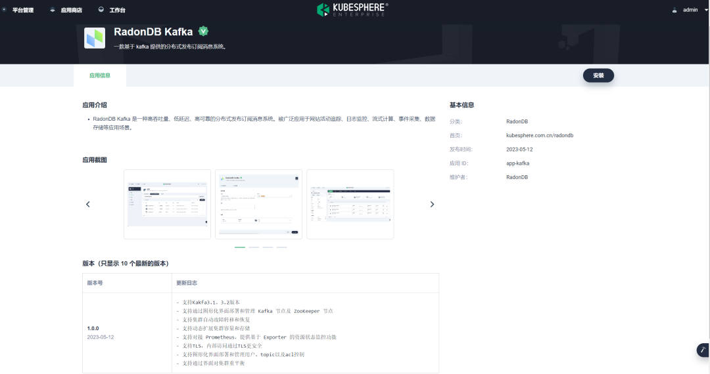The image size is (710, 374).
Task: Select the first green carousel indicator
Action: pos(239,247)
